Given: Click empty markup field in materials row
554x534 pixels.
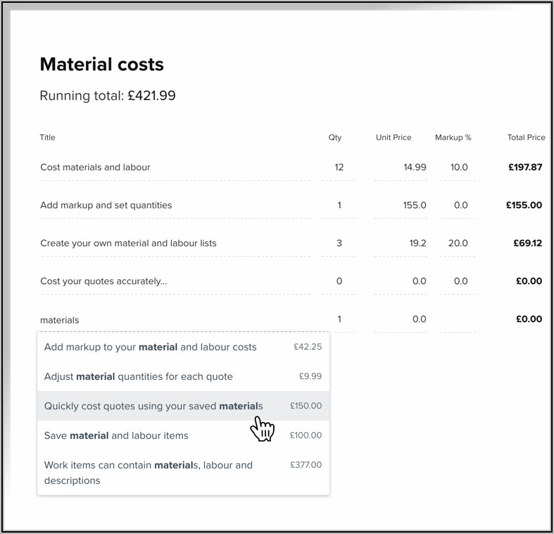Looking at the screenshot, I should tap(458, 319).
